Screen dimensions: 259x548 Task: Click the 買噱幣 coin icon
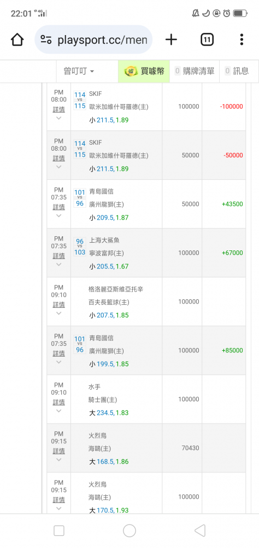tap(131, 71)
